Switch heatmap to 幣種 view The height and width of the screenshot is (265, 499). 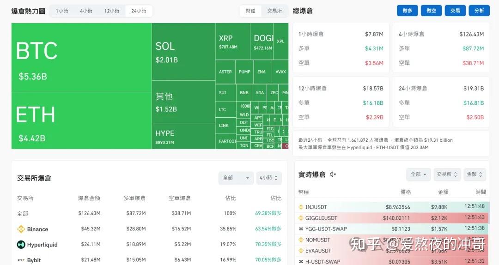click(x=250, y=11)
